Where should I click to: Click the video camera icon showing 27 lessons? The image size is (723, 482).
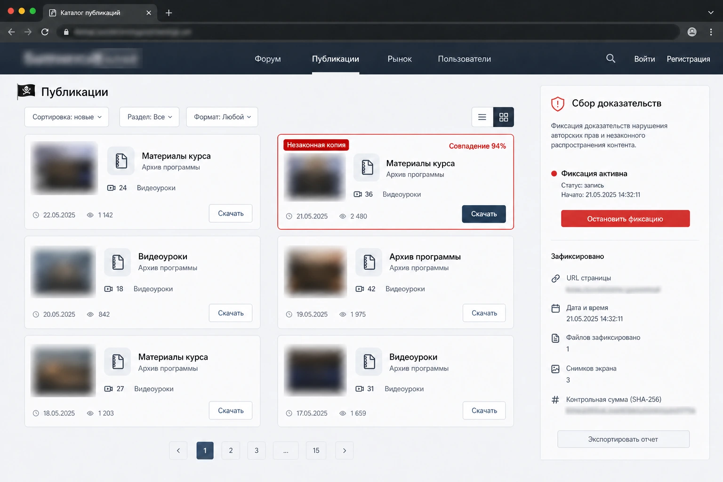click(108, 389)
